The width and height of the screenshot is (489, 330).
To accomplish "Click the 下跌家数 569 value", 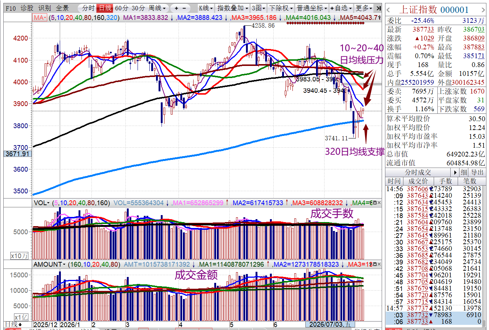I will point(479,109).
